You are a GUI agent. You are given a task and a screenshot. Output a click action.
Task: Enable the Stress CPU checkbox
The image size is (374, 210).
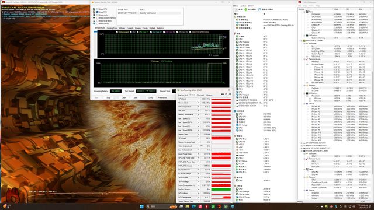tap(98, 9)
